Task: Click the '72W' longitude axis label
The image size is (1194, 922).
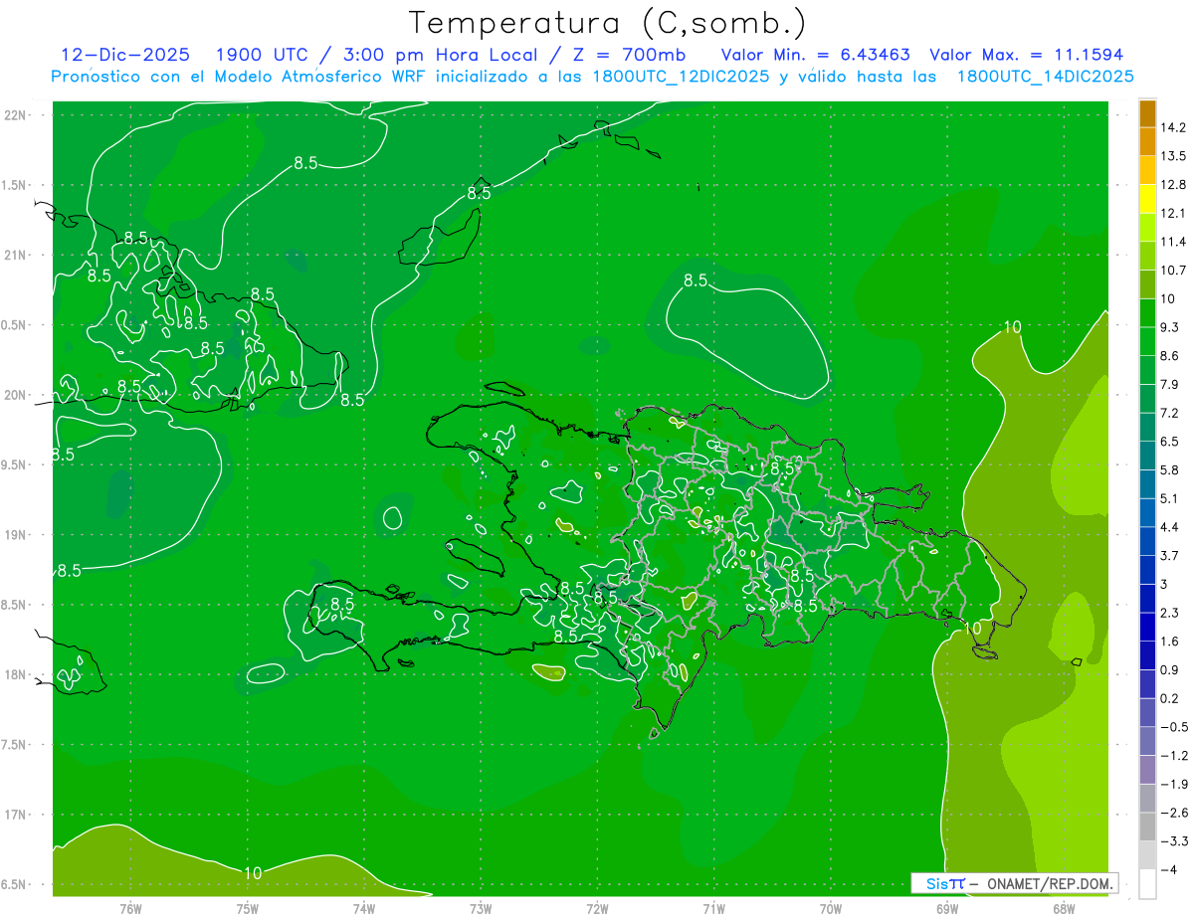Action: coord(597,909)
